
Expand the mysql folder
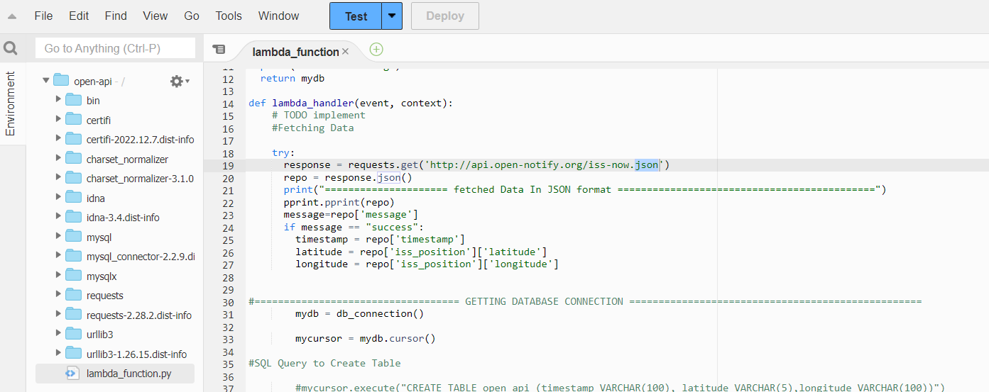tap(58, 237)
